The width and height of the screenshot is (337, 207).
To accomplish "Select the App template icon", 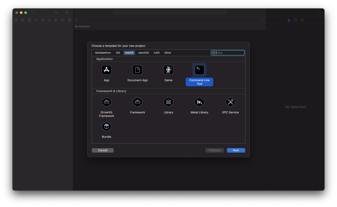I will coord(106,70).
